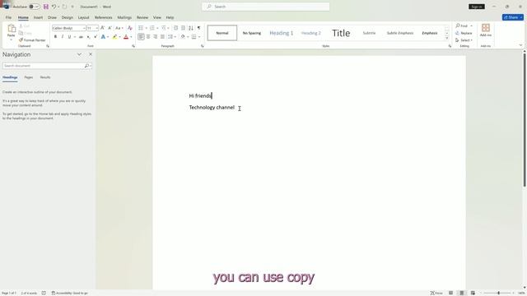Click Text Effects blue A icon
This screenshot has height=296, width=527.
click(103, 36)
